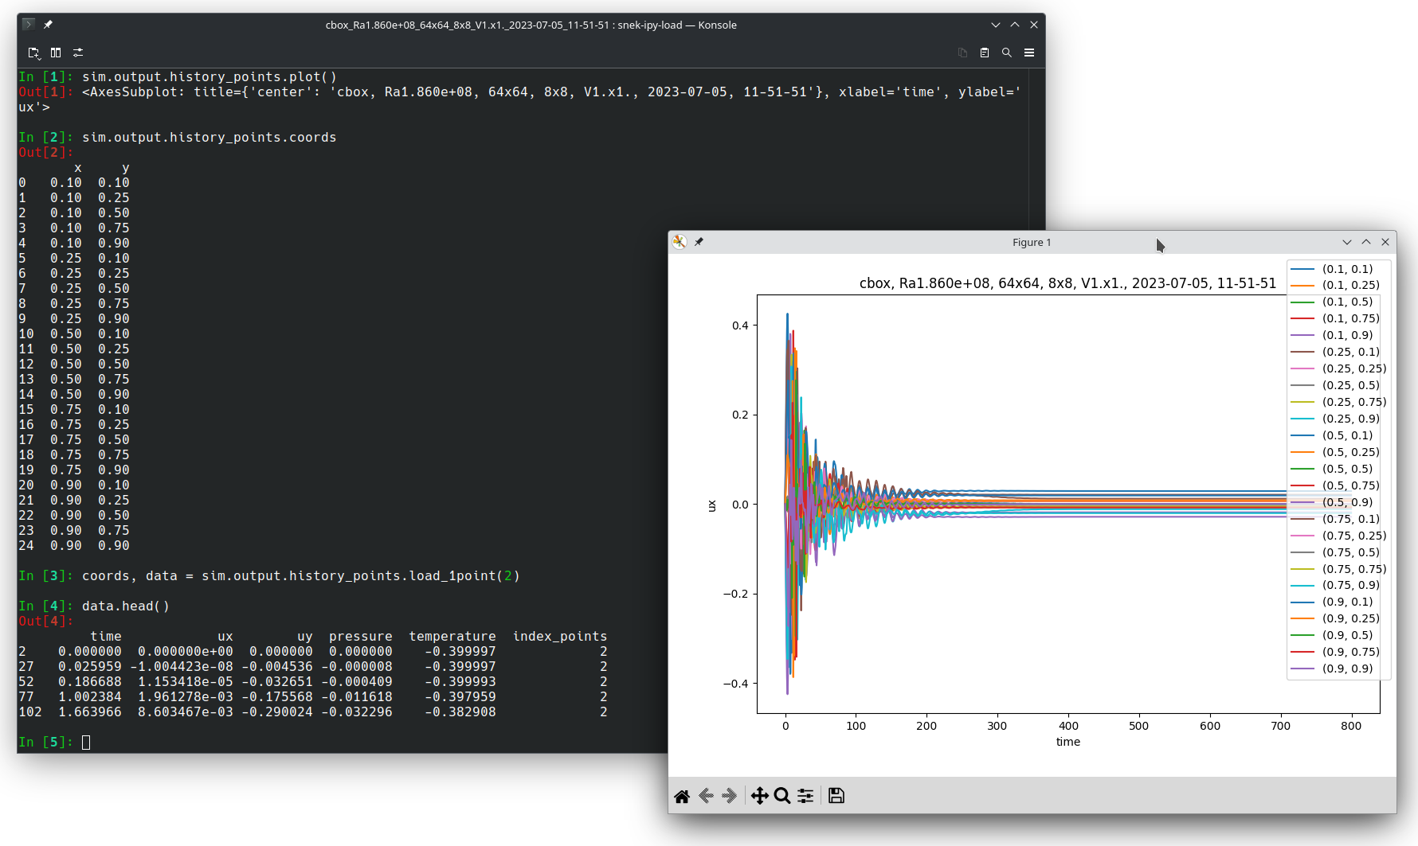Go back to previous plot view
This screenshot has height=846, width=1418.
(x=706, y=796)
